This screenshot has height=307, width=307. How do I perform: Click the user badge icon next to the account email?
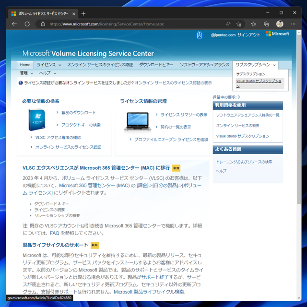[200, 35]
